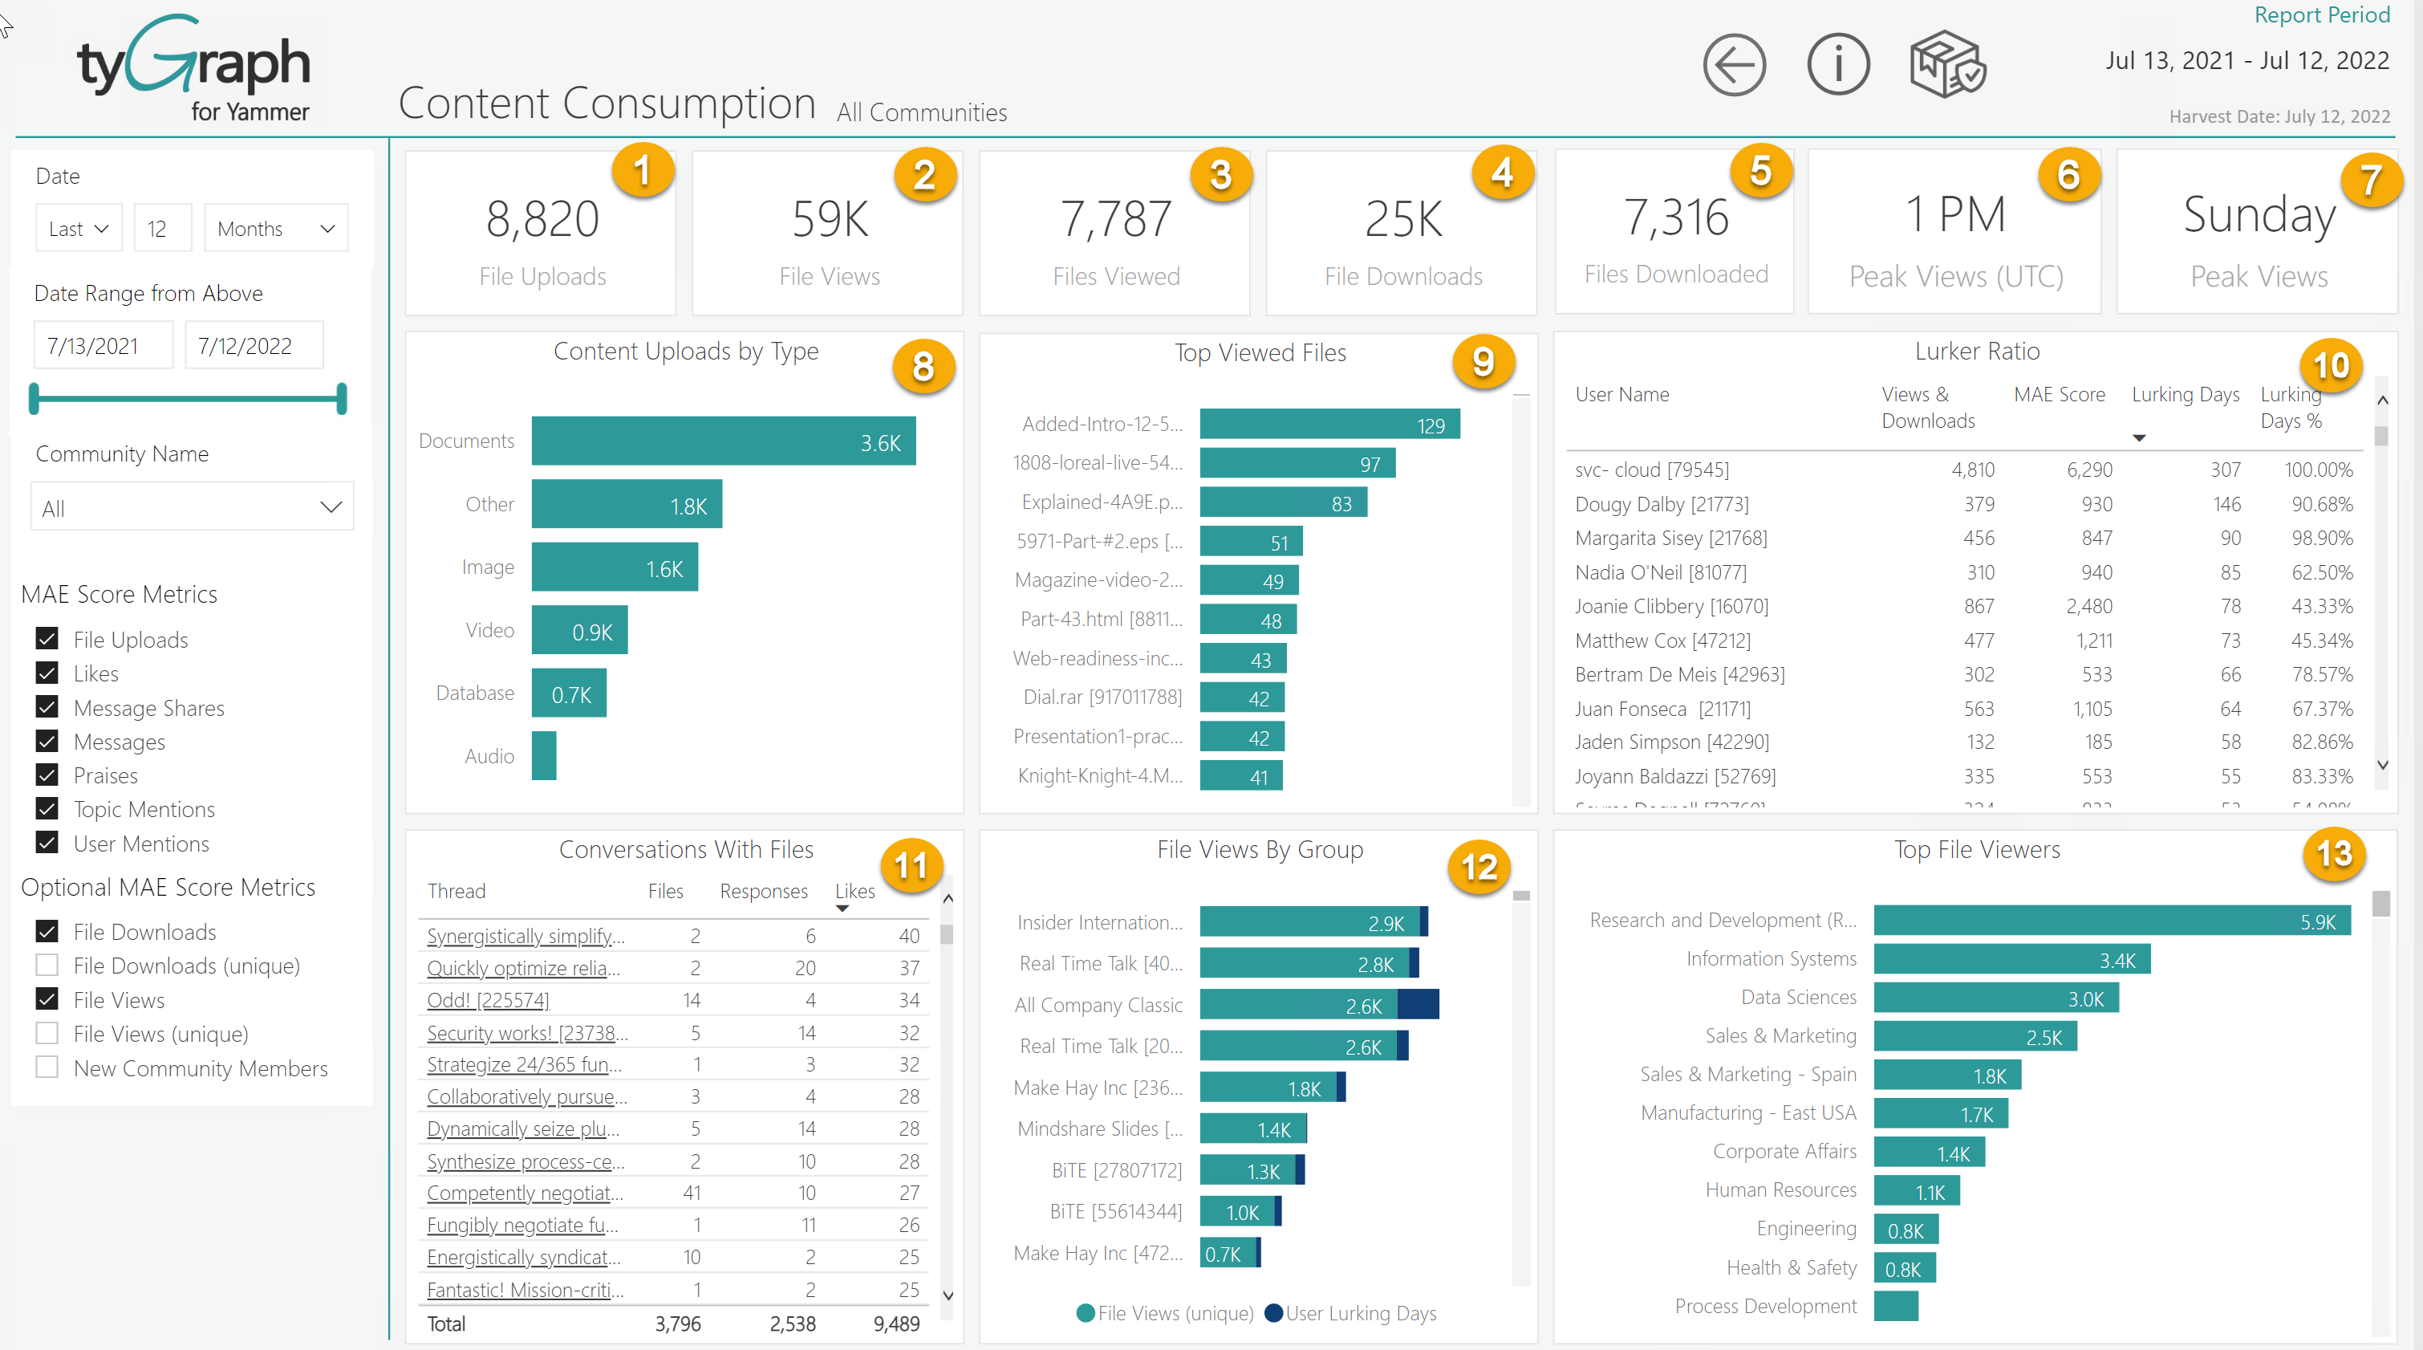The image size is (2423, 1350).
Task: Click the sort arrow on Views & Downloads column
Action: pos(2140,438)
